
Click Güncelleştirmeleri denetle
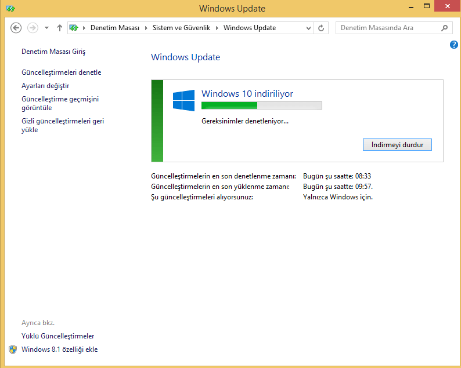(x=61, y=72)
